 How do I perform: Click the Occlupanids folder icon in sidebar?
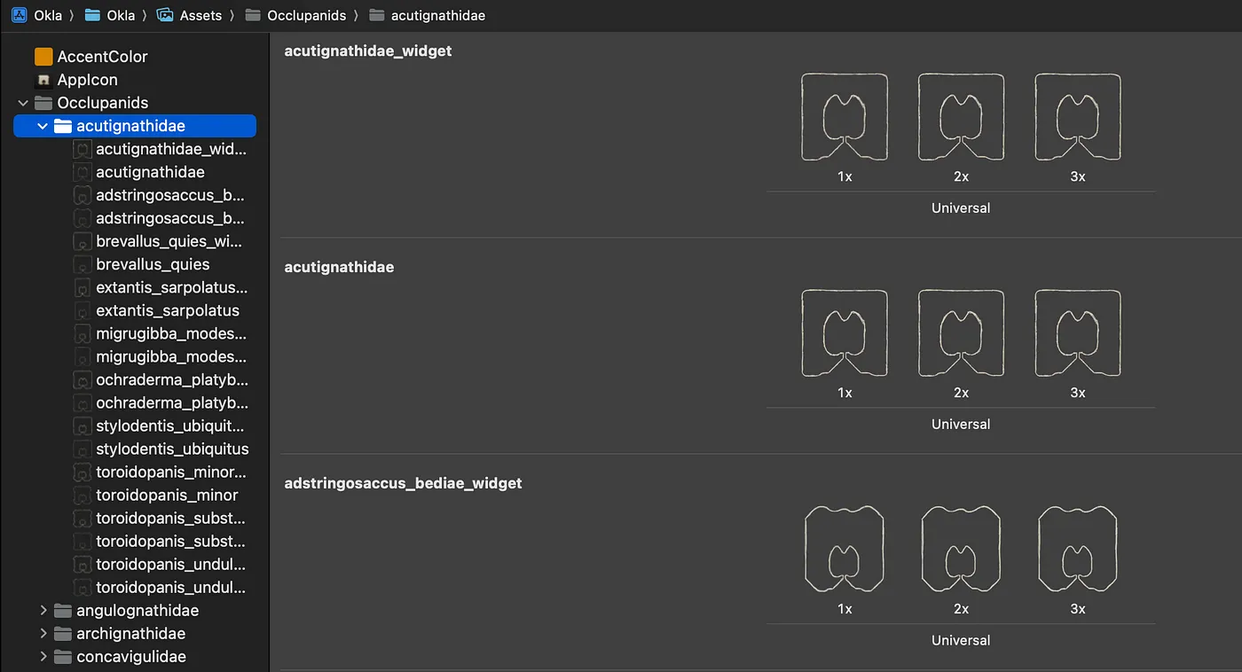coord(43,103)
